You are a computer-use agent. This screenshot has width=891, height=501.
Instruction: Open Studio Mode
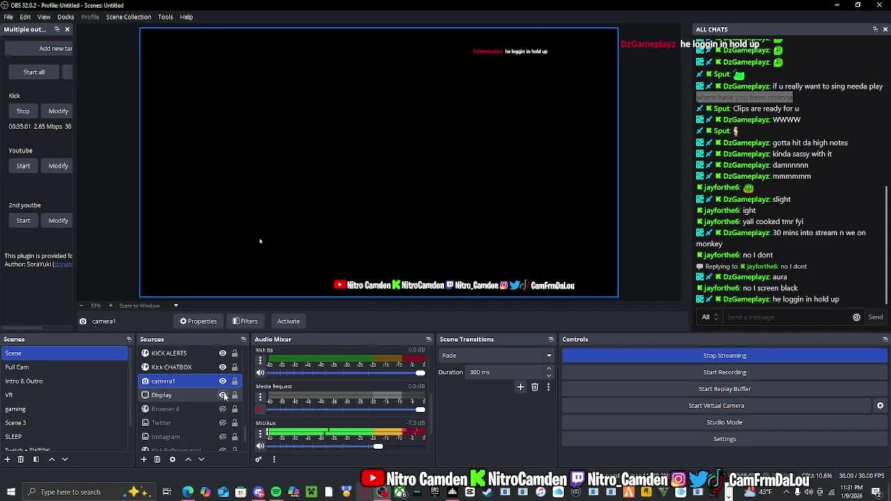[725, 422]
